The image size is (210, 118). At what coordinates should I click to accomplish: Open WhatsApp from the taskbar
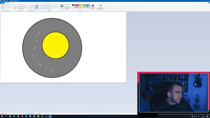pos(34,116)
